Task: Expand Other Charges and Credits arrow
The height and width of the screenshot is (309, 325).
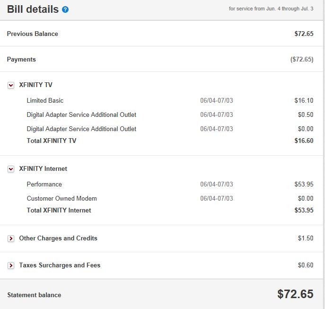Action: pyautogui.click(x=11, y=238)
